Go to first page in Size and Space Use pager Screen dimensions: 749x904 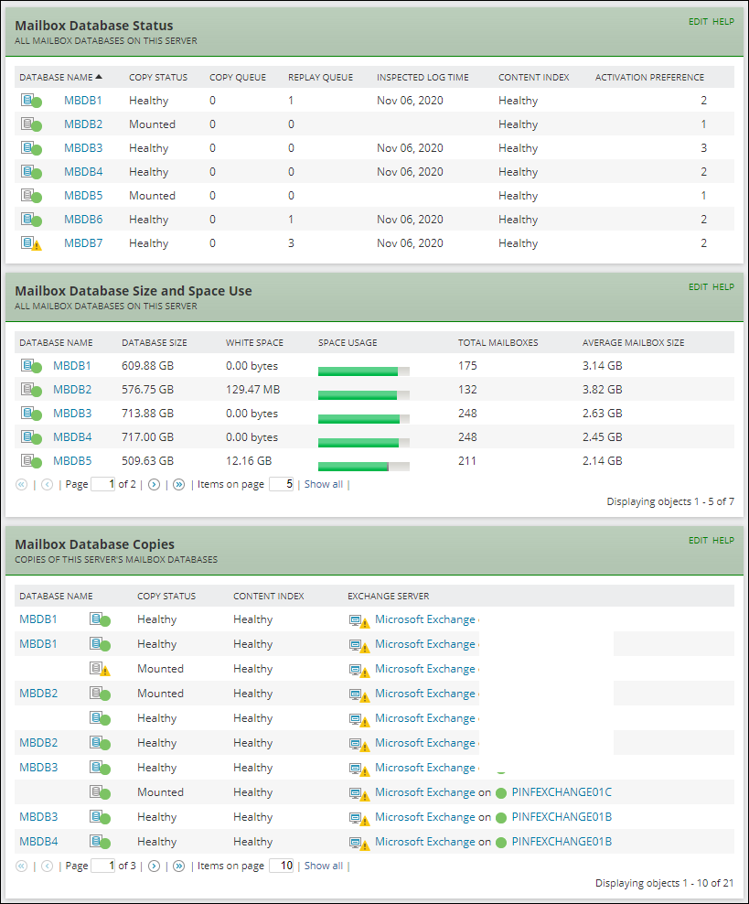coord(21,485)
